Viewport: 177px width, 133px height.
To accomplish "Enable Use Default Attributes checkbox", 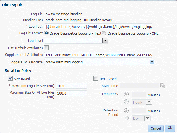I will [46, 48].
